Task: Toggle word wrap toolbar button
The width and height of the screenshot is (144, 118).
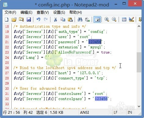Action: point(97,19)
